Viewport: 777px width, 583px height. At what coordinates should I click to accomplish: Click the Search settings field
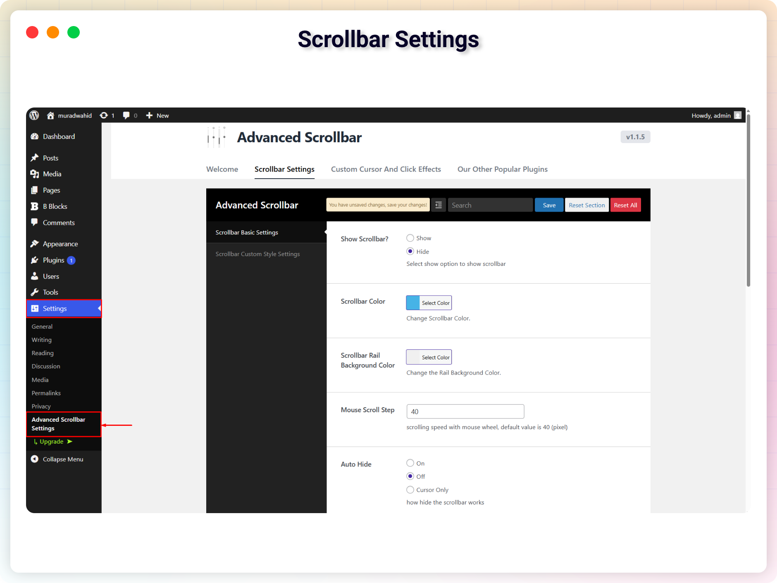click(x=490, y=205)
